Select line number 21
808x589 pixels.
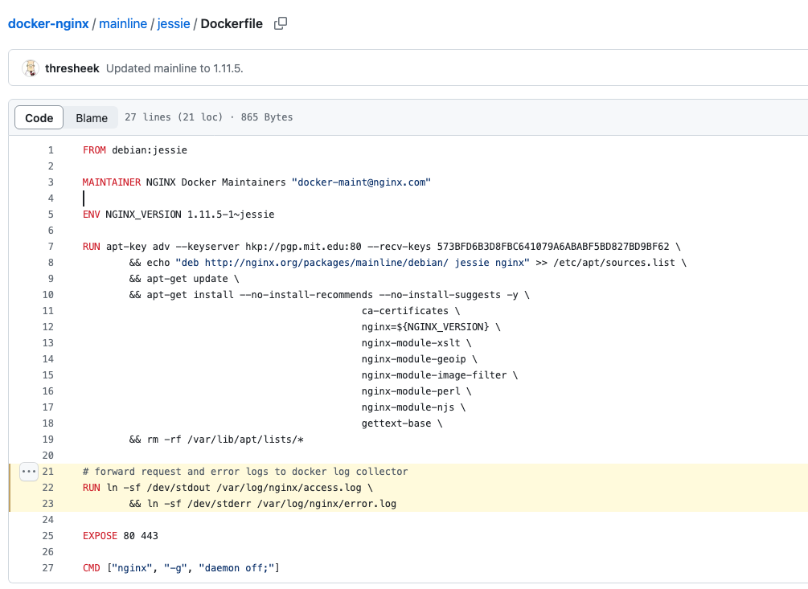(48, 472)
